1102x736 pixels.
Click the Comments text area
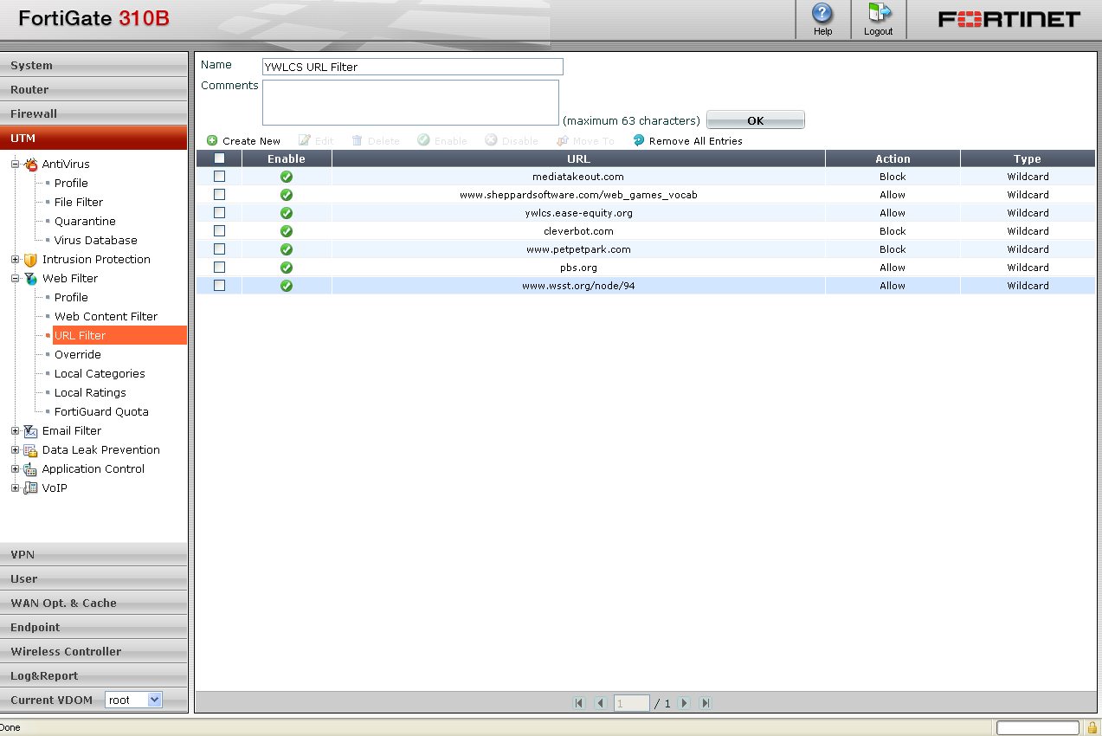coord(410,103)
